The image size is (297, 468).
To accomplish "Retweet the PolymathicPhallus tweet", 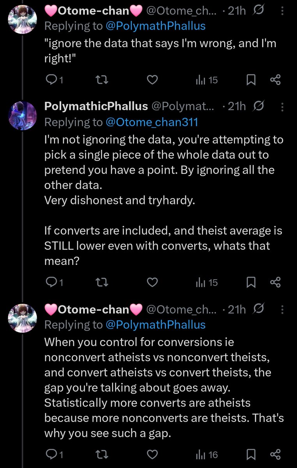I will click(102, 282).
